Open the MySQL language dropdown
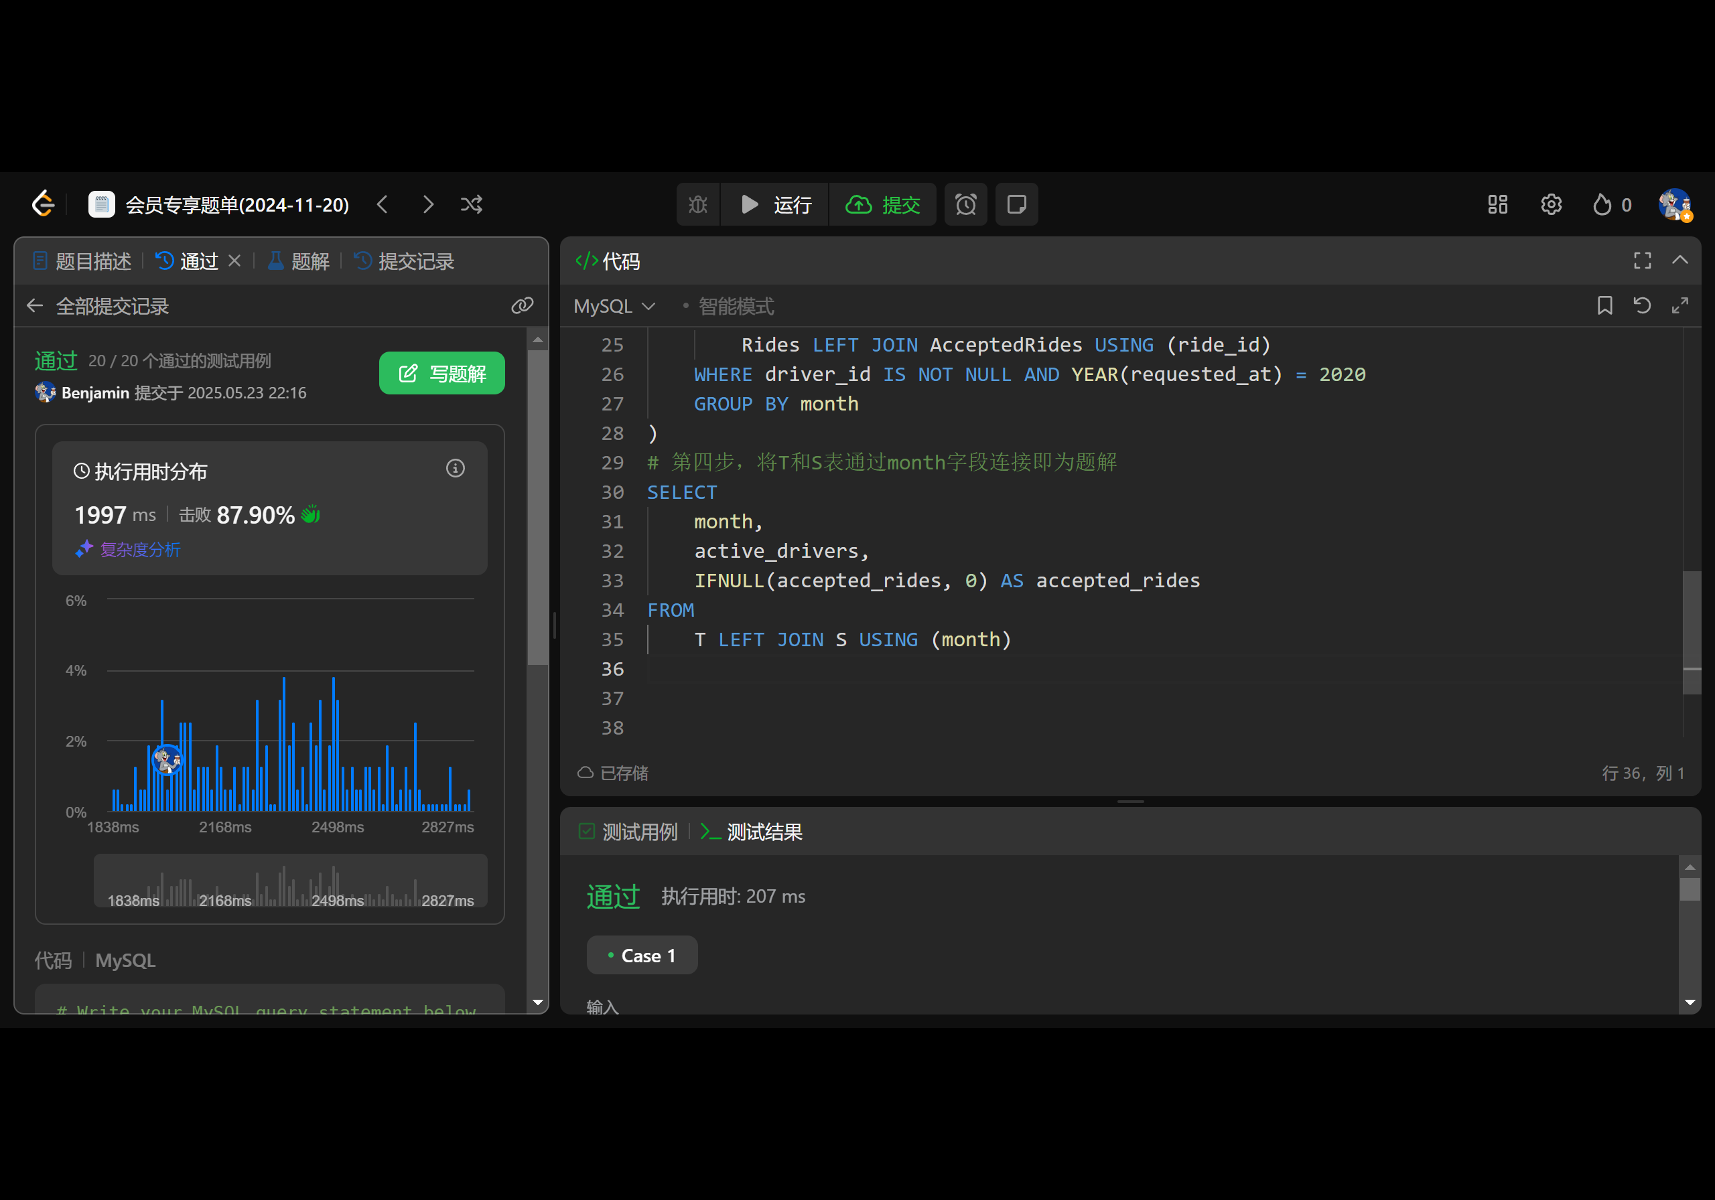Screen dimensions: 1715x1200 click(x=614, y=306)
